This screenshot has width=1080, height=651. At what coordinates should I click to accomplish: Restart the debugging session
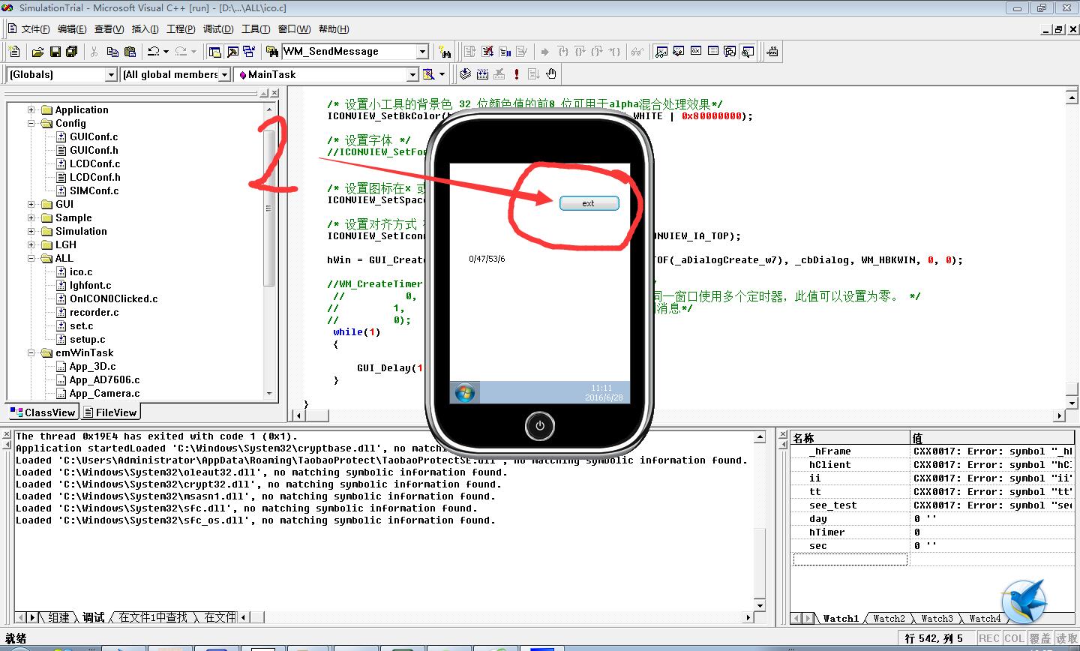coord(470,52)
